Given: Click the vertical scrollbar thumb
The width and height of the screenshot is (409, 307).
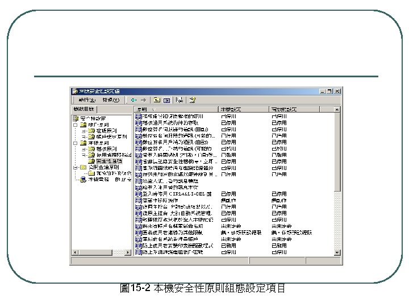Looking at the screenshot, I should point(337,152).
